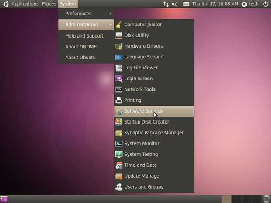Expand the Preferences submenu
This screenshot has height=203, width=271.
[x=86, y=14]
